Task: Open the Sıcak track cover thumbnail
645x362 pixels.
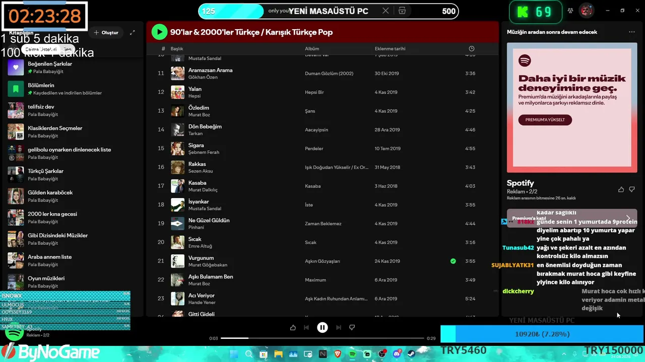Action: click(x=177, y=242)
